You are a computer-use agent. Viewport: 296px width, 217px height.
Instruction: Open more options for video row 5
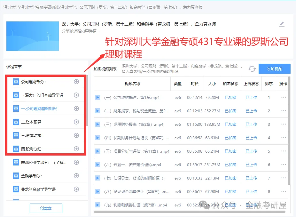pyautogui.click(x=284, y=151)
